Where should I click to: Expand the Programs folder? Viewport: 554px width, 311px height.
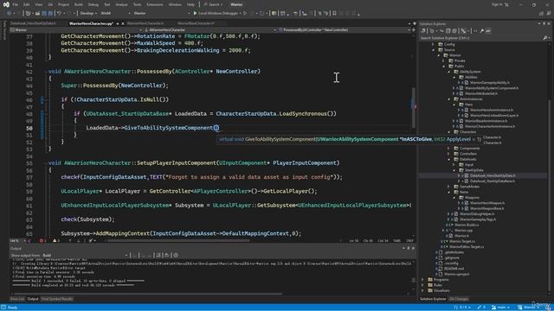tap(422, 280)
